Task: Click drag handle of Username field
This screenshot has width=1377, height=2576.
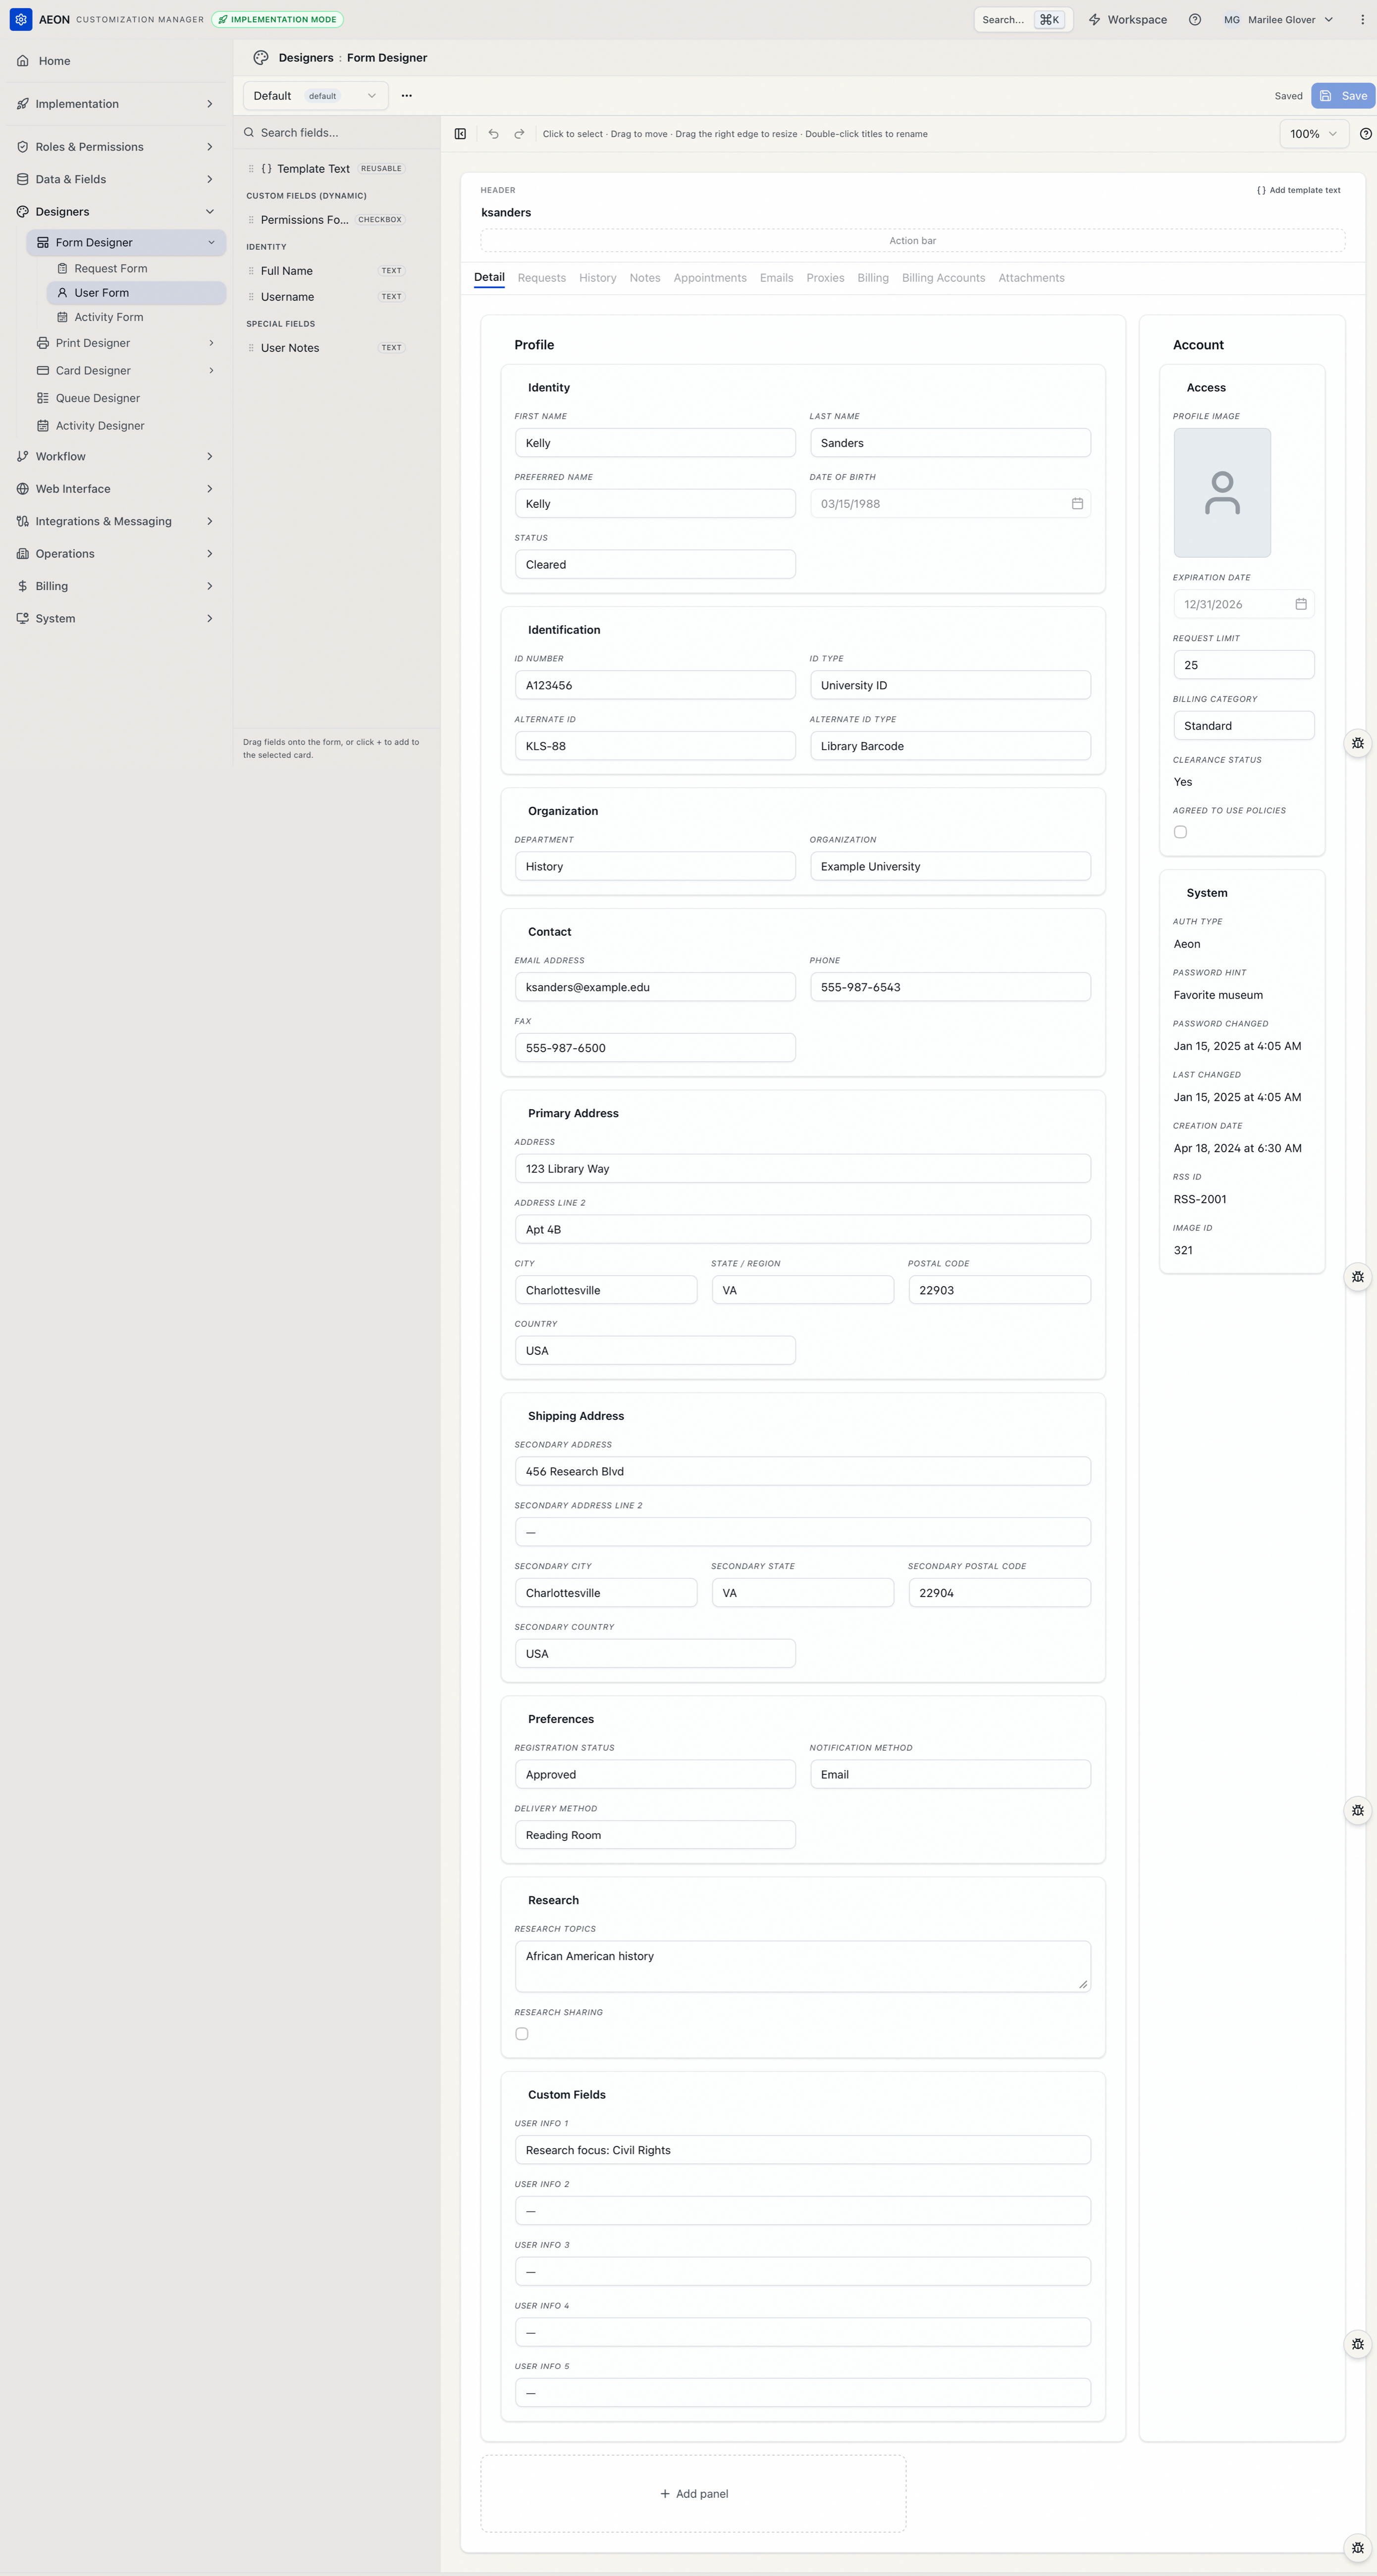Action: [x=251, y=297]
